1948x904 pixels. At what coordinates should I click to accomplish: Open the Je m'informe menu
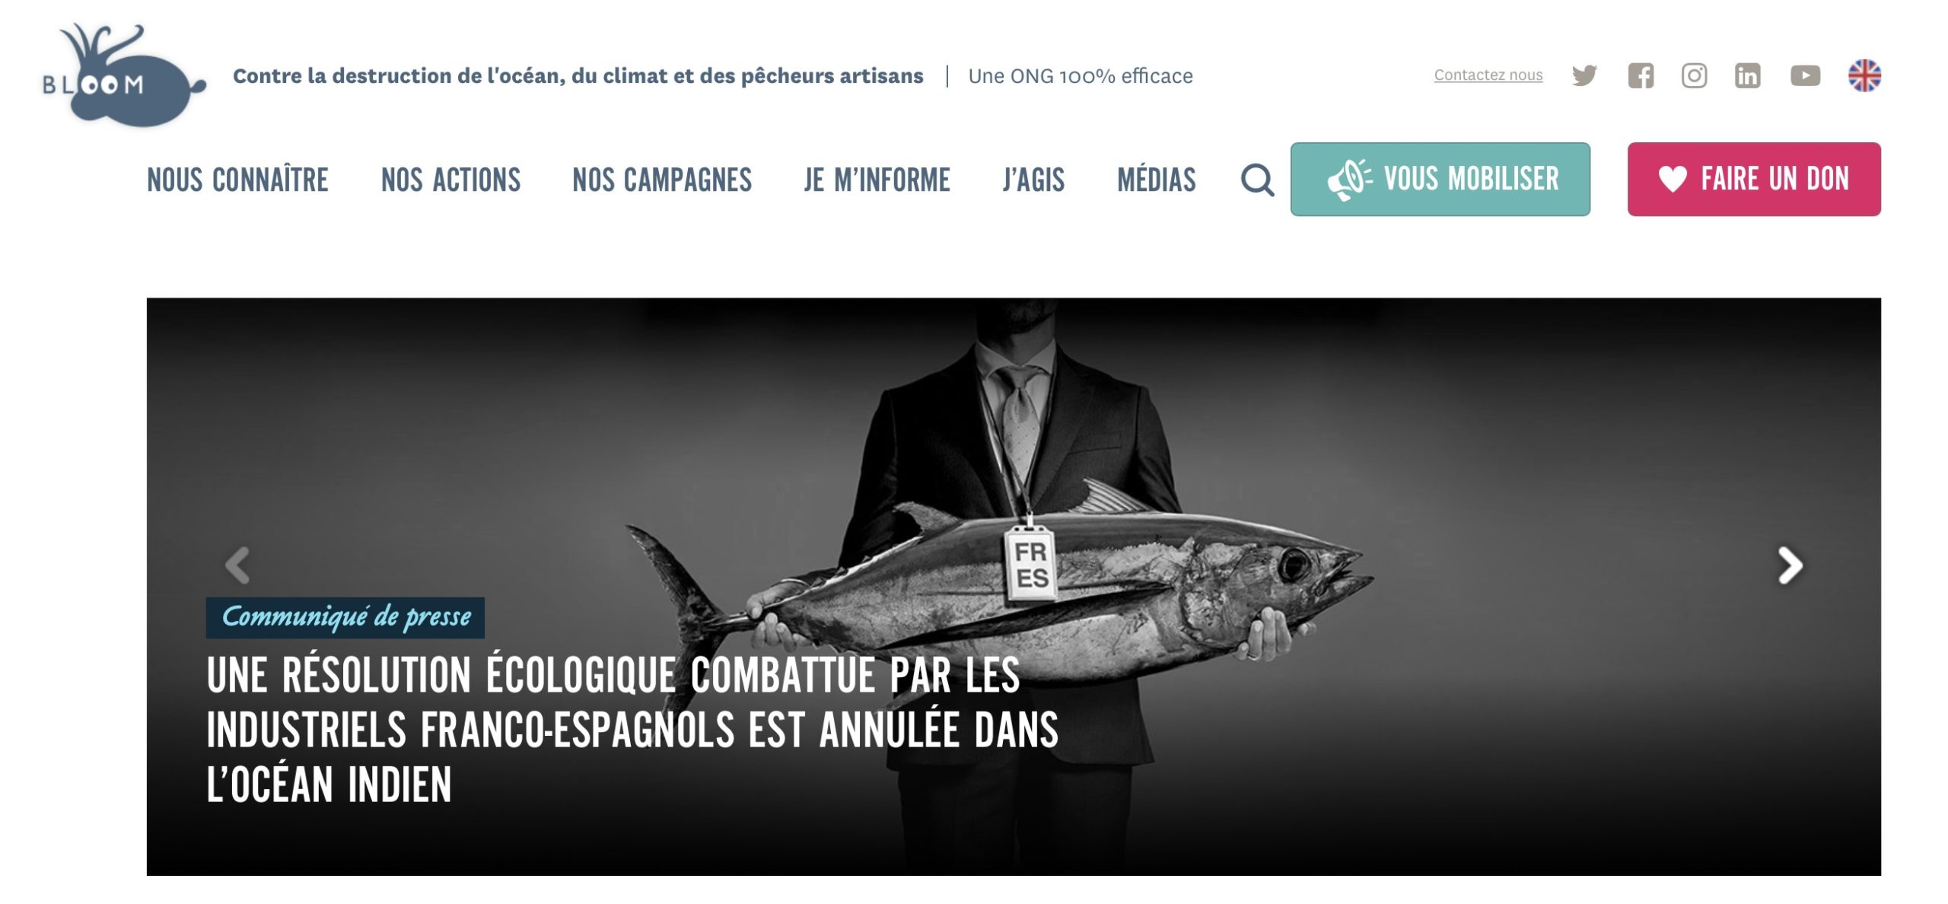(877, 180)
